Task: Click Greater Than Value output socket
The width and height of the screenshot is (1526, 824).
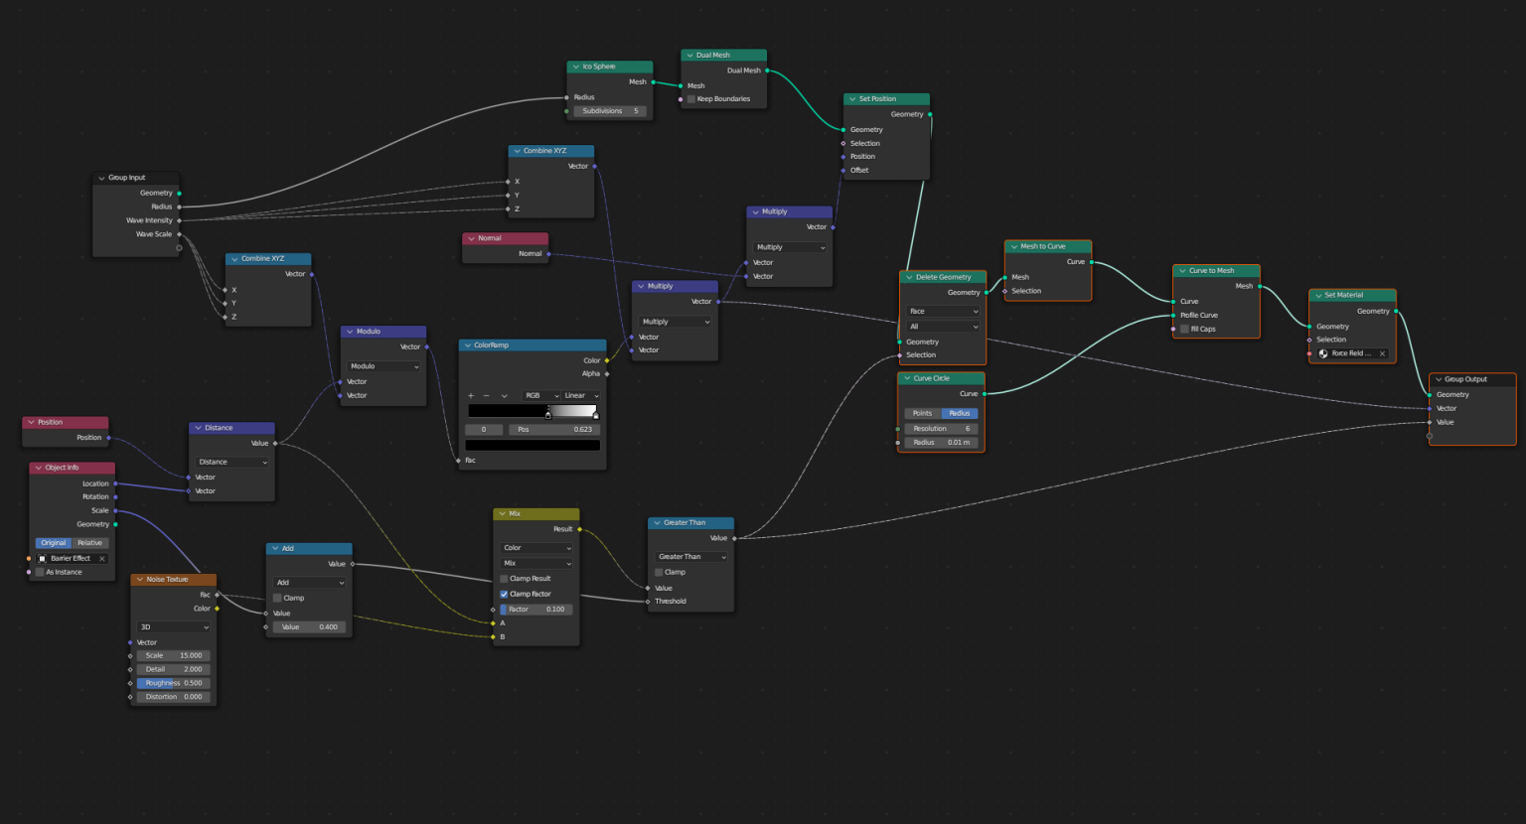Action: coord(734,538)
